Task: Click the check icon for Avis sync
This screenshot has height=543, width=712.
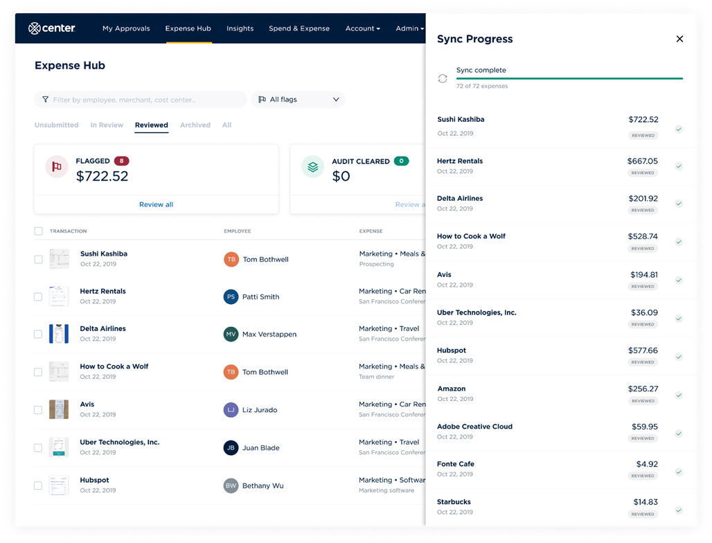Action: (x=679, y=280)
